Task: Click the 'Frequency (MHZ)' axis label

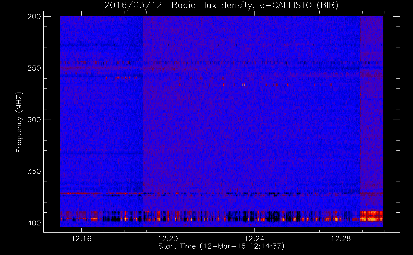Action: pos(19,122)
